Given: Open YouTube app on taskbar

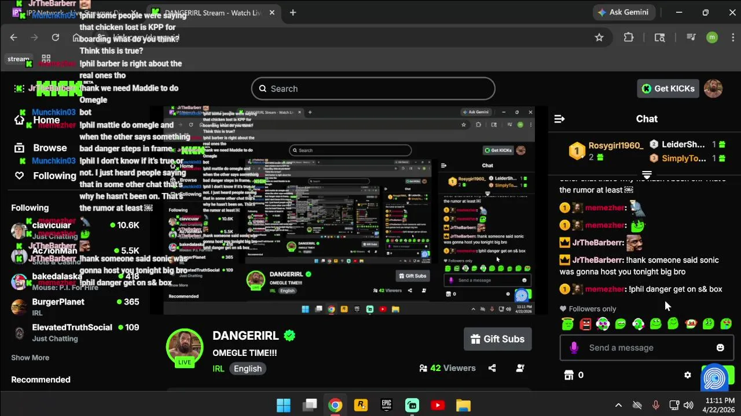Looking at the screenshot, I should 438,405.
